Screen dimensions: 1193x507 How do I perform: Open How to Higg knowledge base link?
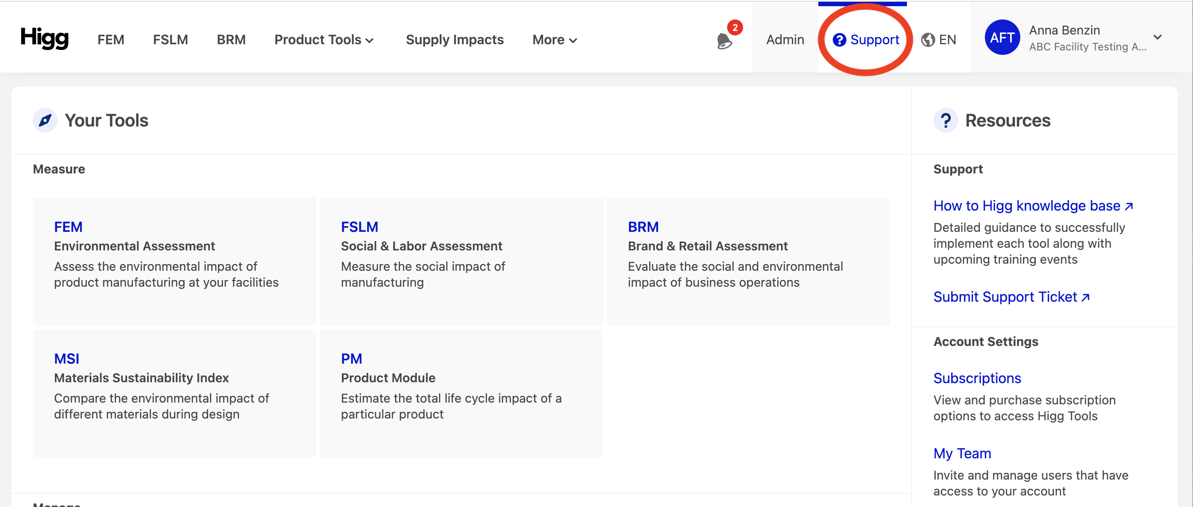[x=1033, y=206]
